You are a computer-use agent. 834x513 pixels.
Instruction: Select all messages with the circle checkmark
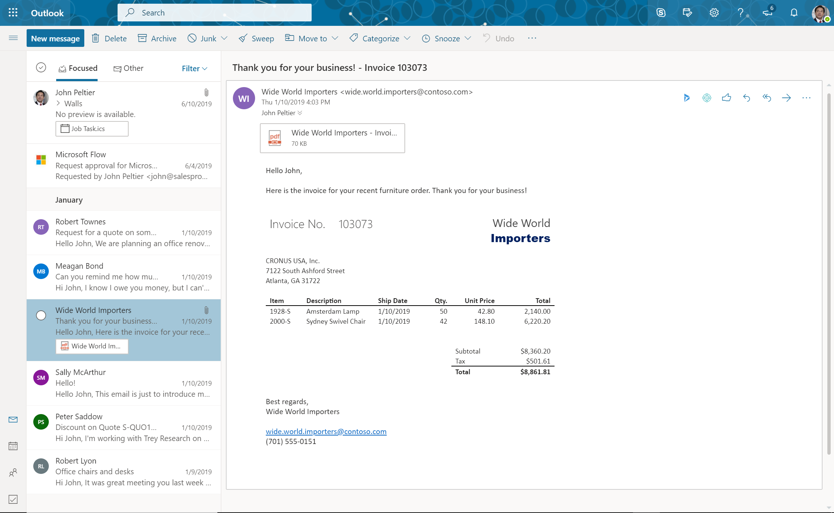pos(41,68)
